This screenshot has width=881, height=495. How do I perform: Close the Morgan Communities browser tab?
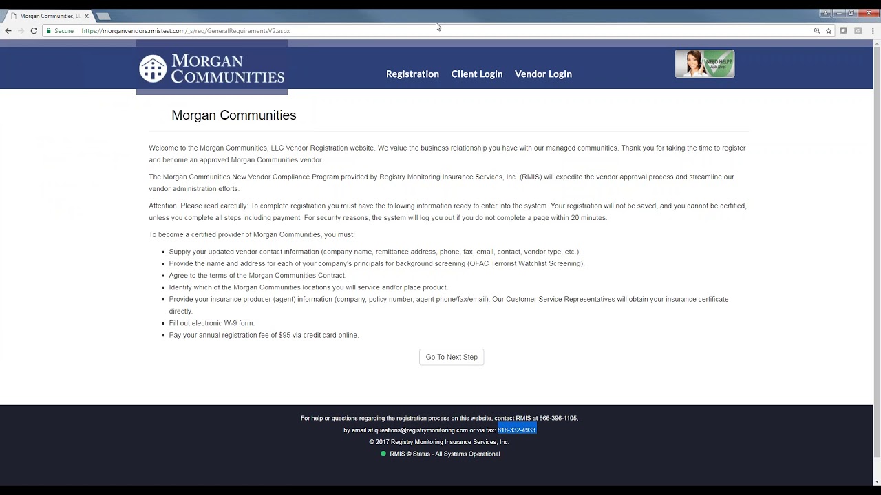pyautogui.click(x=87, y=16)
